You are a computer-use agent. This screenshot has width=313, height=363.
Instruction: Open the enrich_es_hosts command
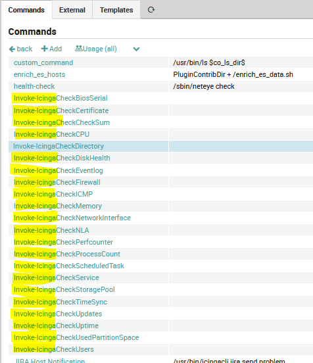[39, 74]
